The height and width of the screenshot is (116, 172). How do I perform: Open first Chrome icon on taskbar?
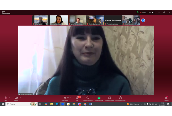tap(74, 104)
